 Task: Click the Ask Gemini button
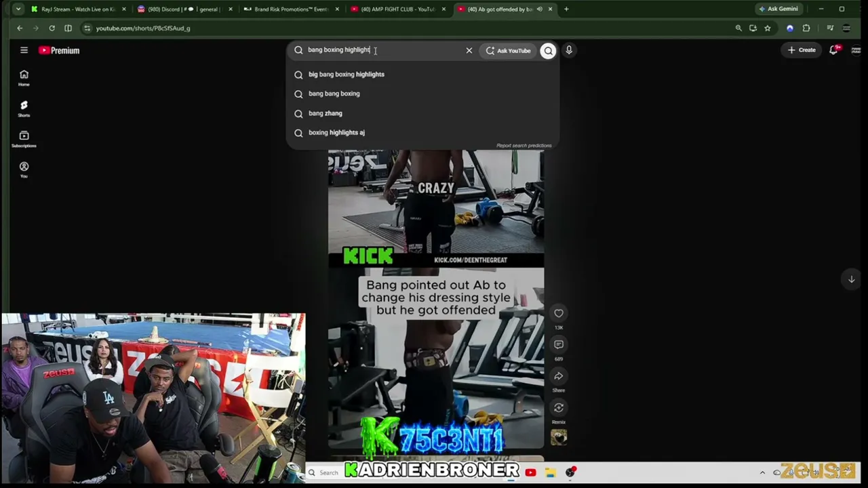click(x=778, y=9)
